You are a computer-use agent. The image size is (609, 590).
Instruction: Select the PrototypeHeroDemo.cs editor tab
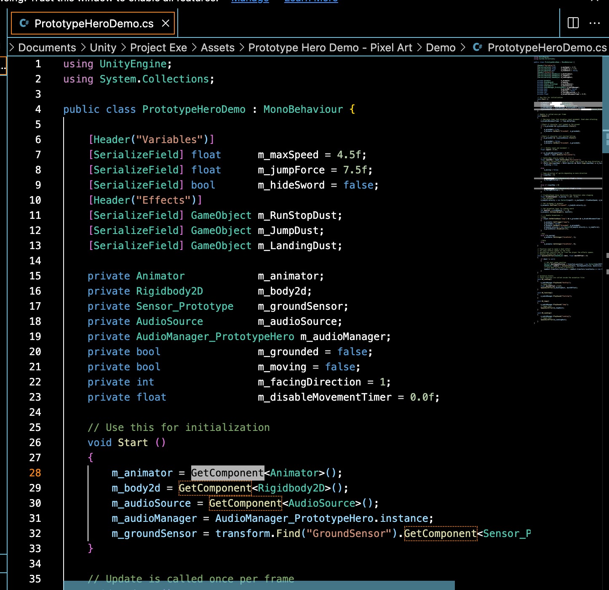93,24
